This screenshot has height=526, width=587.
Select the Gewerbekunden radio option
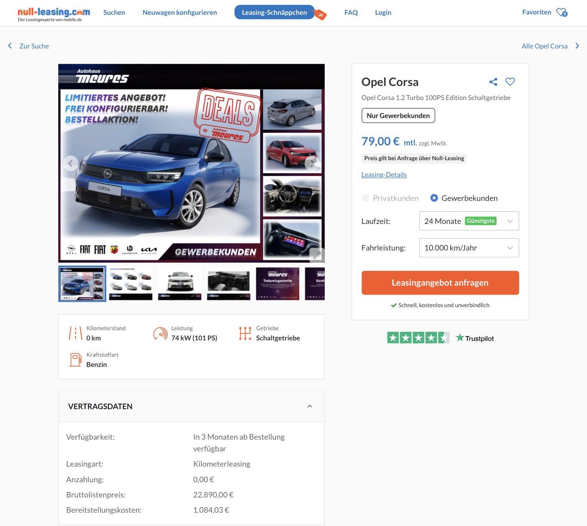[434, 198]
